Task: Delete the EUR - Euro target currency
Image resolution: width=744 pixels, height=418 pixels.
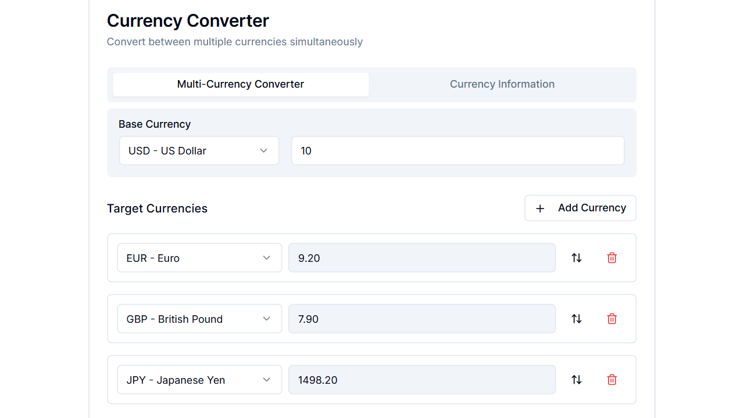Action: tap(611, 257)
